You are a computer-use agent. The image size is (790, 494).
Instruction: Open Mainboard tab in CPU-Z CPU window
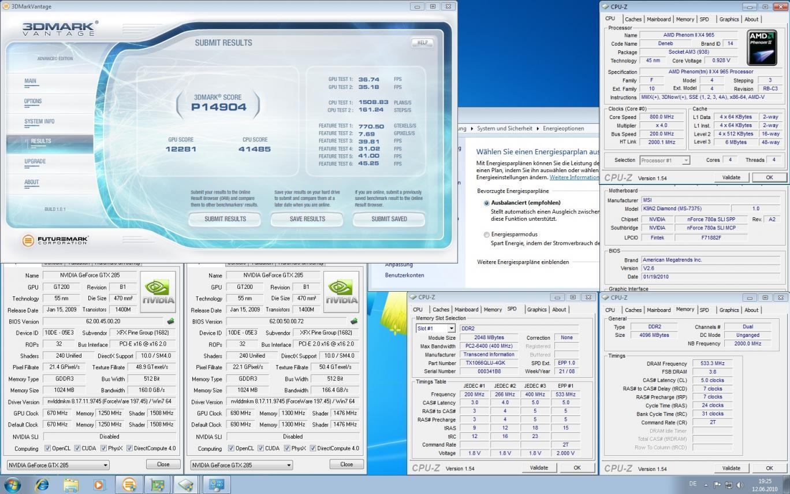658,19
